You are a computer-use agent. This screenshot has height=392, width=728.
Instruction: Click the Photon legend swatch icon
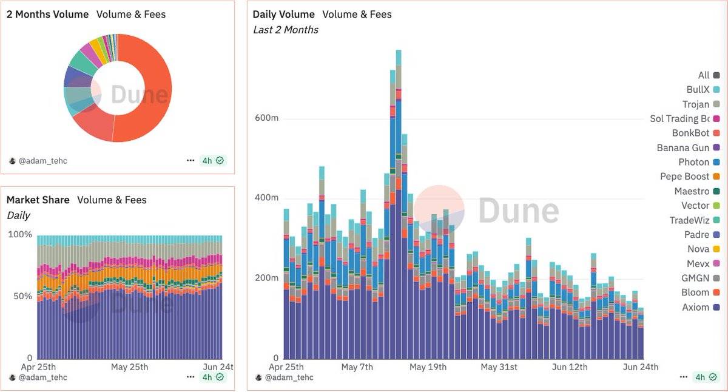[x=718, y=162]
